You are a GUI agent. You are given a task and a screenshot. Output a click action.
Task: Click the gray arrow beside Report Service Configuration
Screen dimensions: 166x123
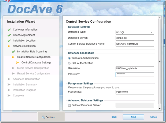(13, 73)
